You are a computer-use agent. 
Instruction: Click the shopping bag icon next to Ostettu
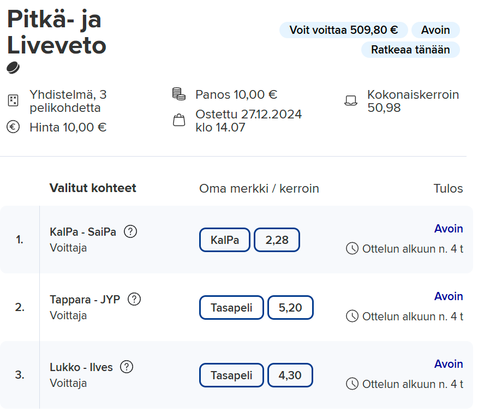tap(179, 120)
